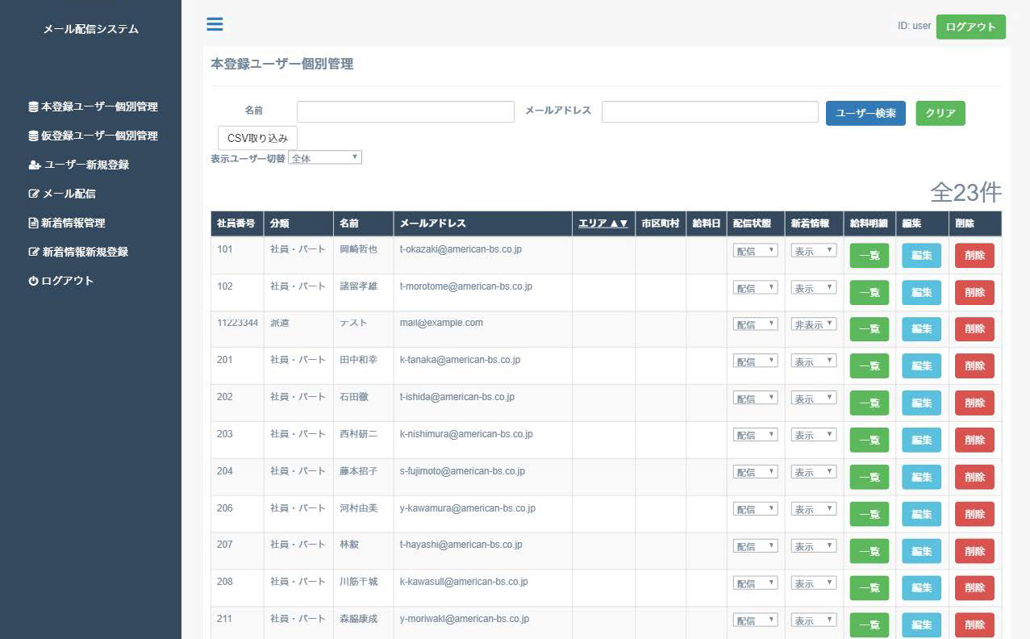This screenshot has width=1030, height=639.
Task: Delete employee 202 with the 削除 button
Action: point(974,403)
